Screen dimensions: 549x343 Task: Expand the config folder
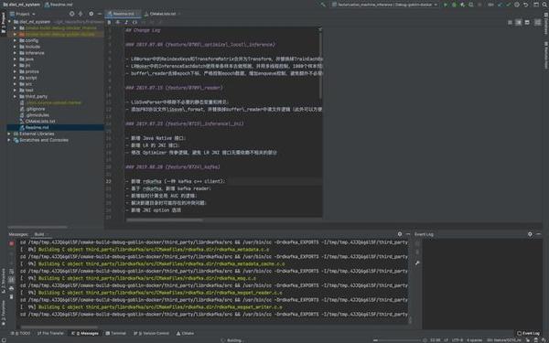(x=15, y=40)
